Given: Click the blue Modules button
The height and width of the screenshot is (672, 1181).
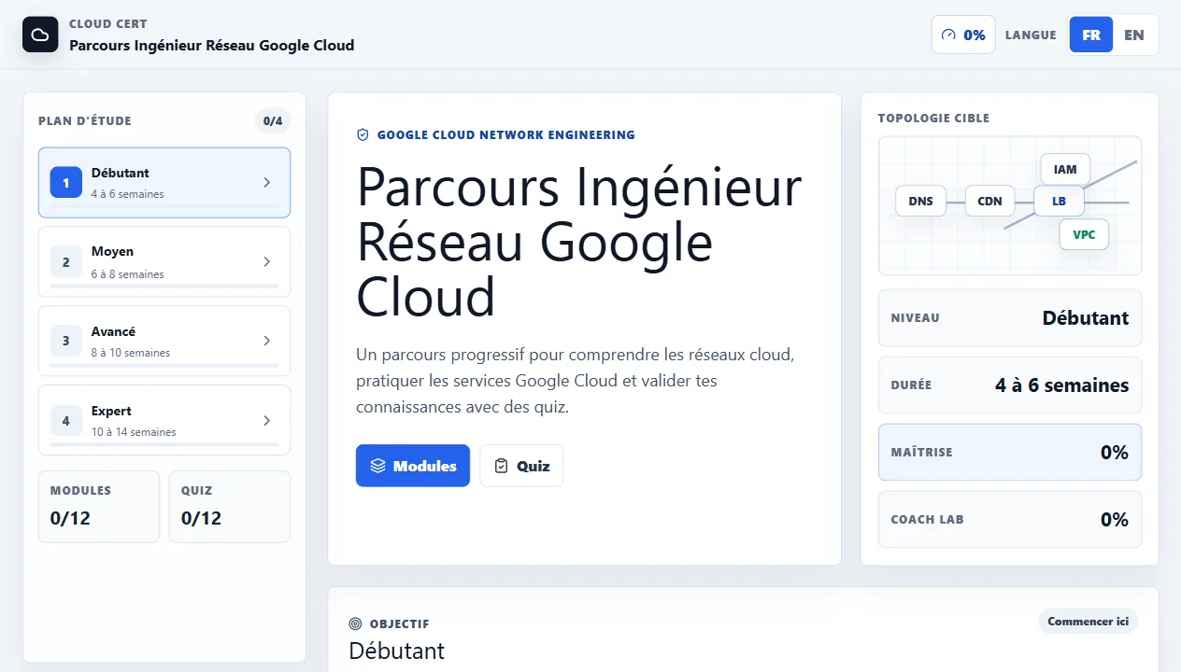Looking at the screenshot, I should (413, 466).
